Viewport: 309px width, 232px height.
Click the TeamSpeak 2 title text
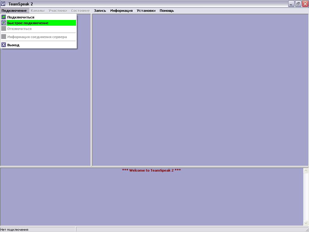point(21,4)
